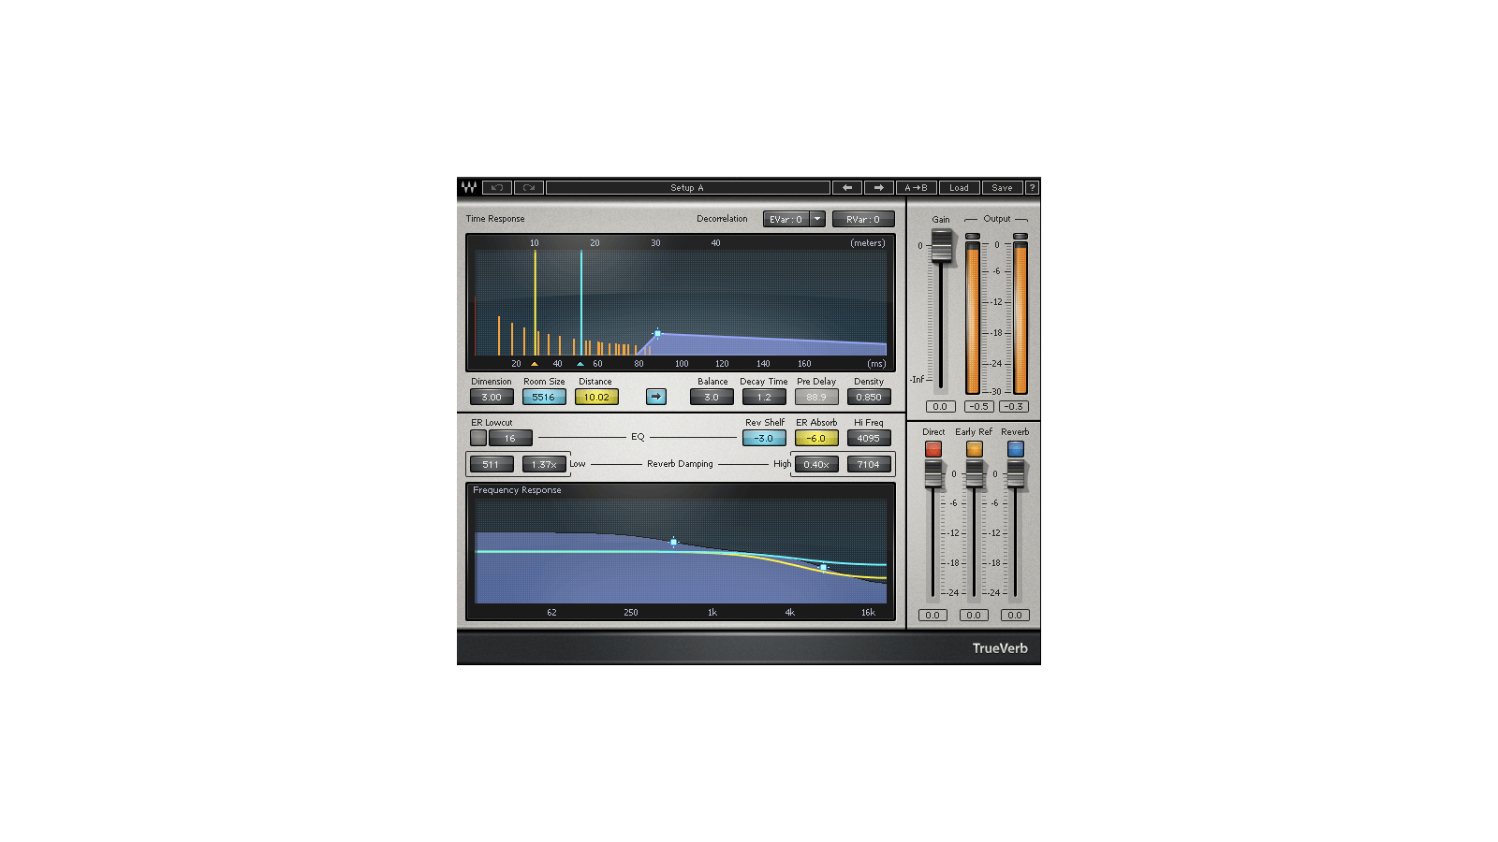The image size is (1498, 842).
Task: Click the yellow room size line in graph
Action: [536, 302]
